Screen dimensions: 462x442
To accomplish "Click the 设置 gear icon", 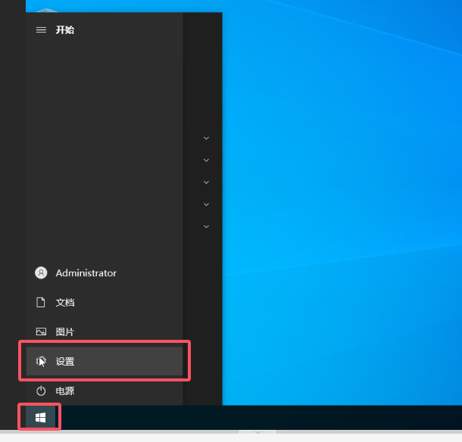I will 41,362.
